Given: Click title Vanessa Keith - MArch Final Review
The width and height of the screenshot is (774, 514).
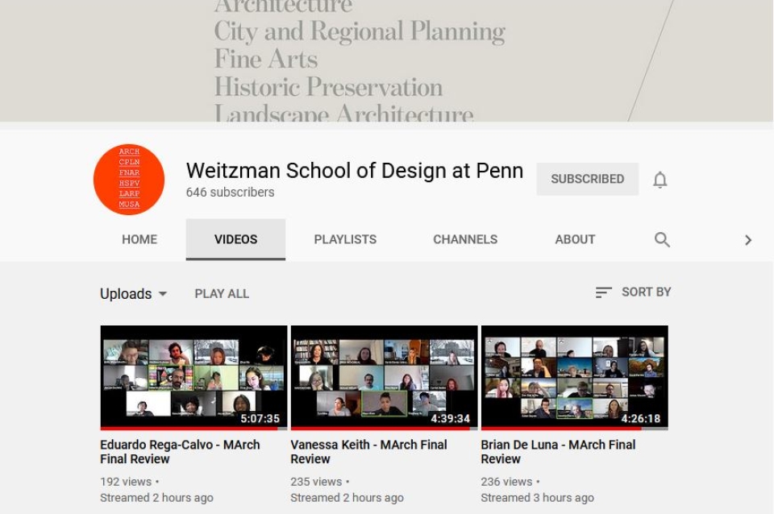Looking at the screenshot, I should (368, 452).
